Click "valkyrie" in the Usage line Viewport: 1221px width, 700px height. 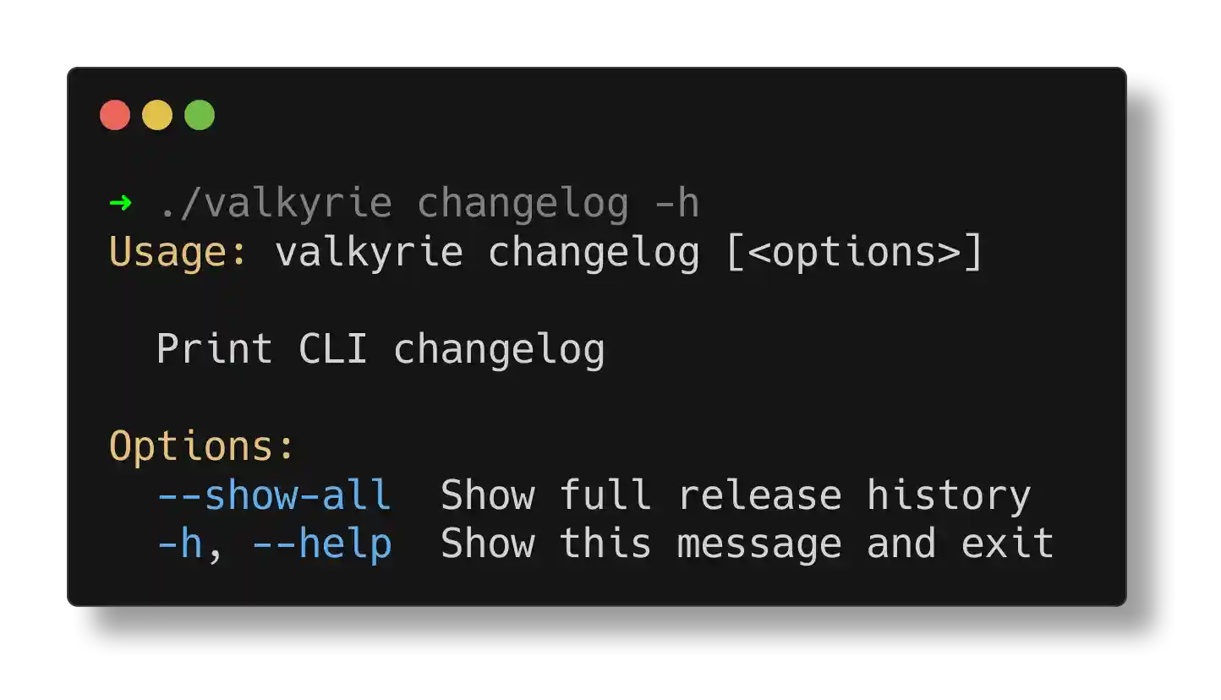coord(369,252)
